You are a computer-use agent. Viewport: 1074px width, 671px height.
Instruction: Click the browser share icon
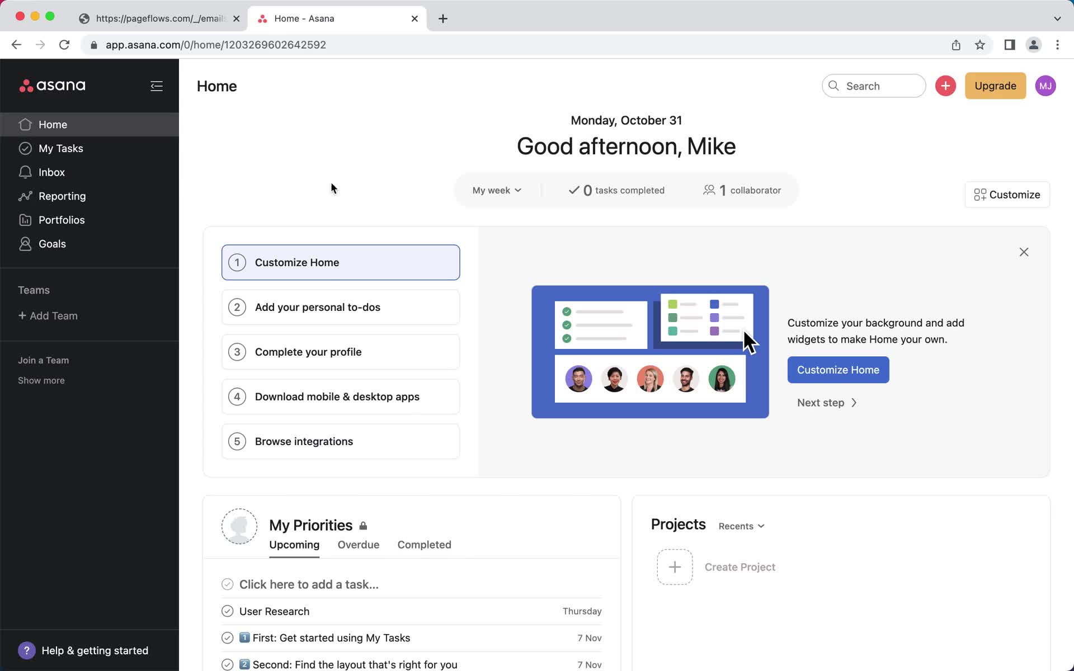pos(956,45)
